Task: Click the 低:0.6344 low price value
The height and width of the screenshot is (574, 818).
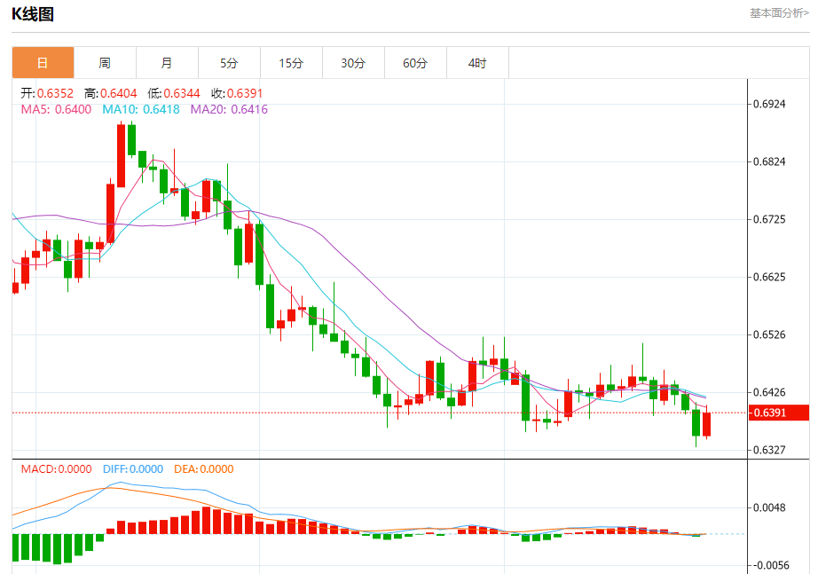Action: point(174,93)
